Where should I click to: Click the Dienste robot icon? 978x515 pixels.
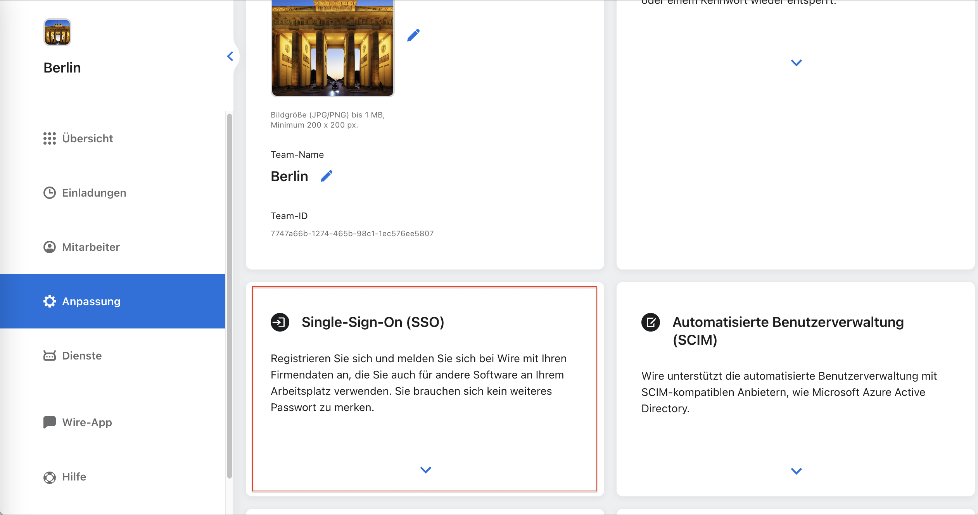click(x=50, y=356)
